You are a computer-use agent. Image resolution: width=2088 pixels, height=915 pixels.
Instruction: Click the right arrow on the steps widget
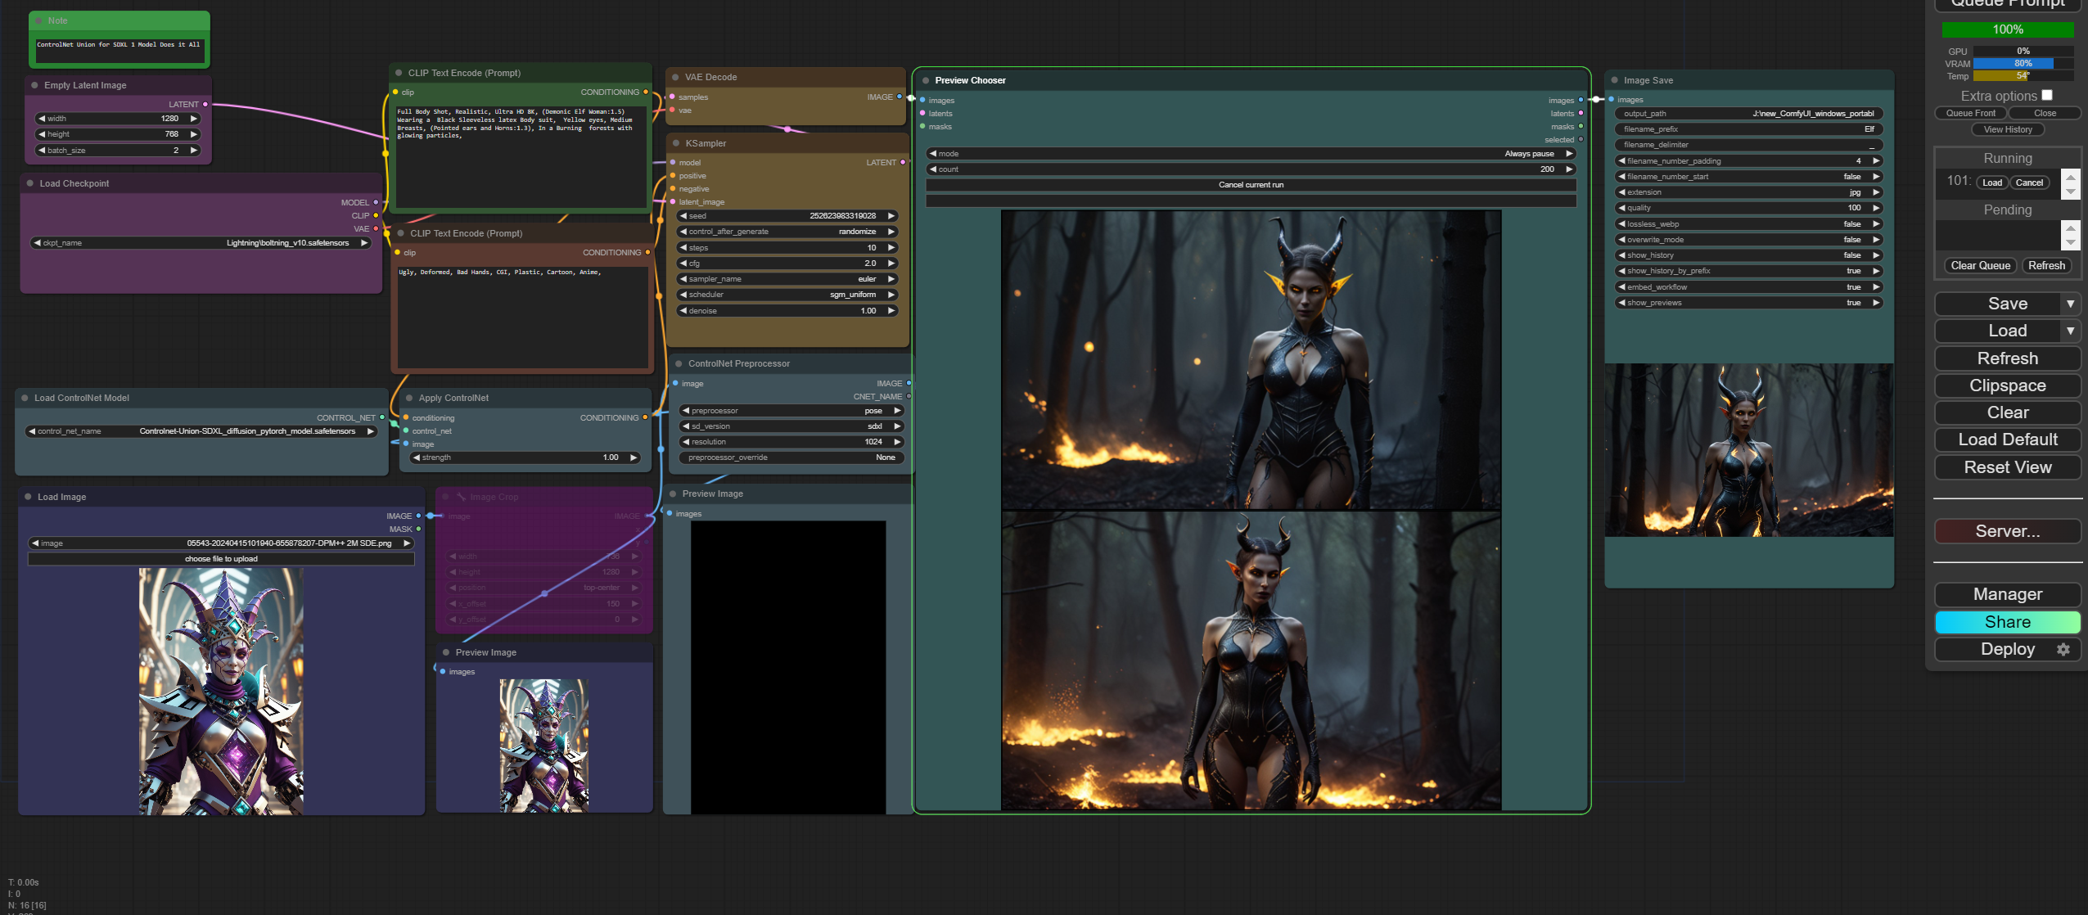tap(891, 247)
